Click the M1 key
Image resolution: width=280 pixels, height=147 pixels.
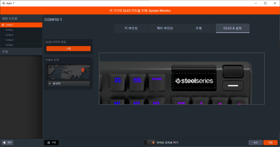(117, 101)
